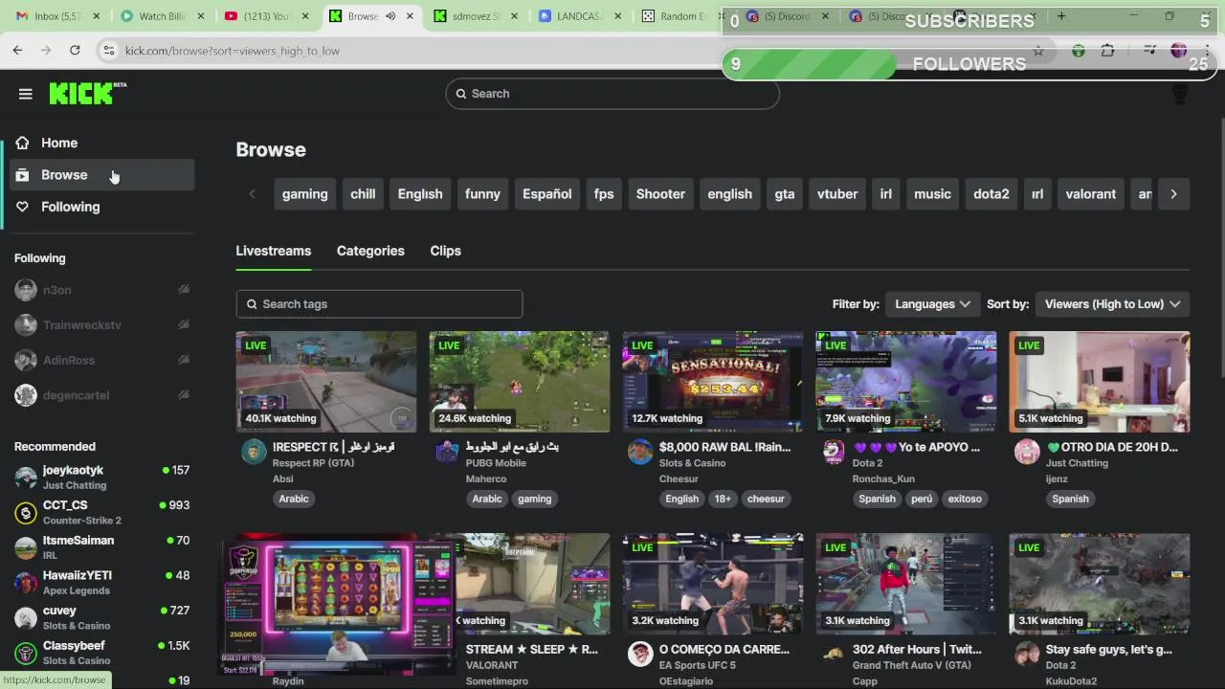Click Absi's streamer avatar under the first stream
Image resolution: width=1225 pixels, height=689 pixels.
click(x=254, y=452)
